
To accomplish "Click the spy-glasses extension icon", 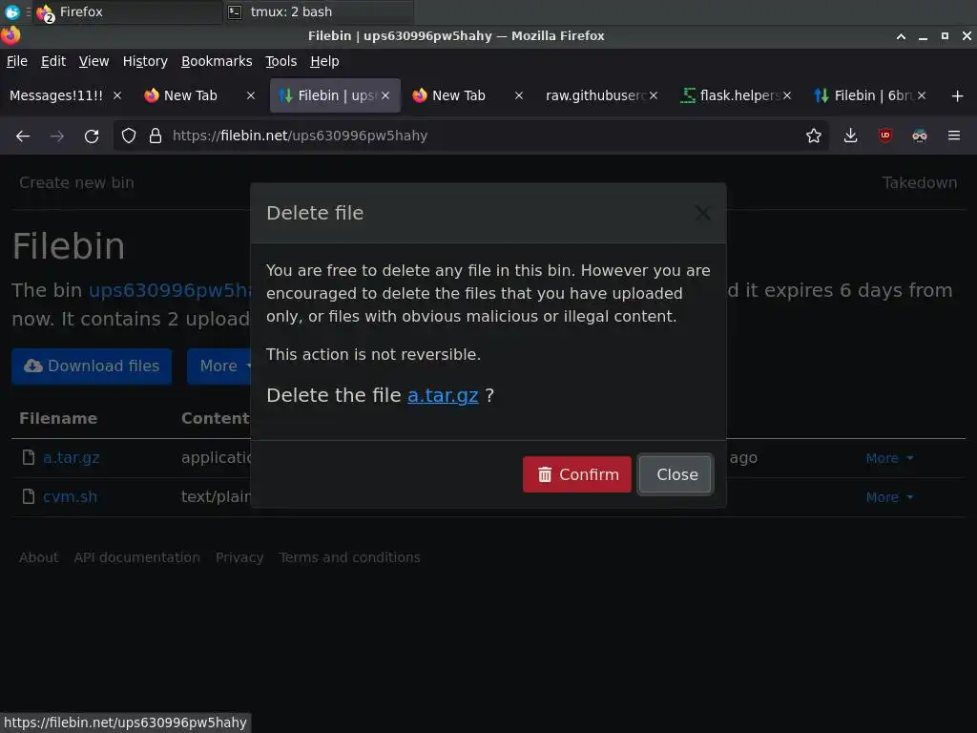I will tap(919, 136).
